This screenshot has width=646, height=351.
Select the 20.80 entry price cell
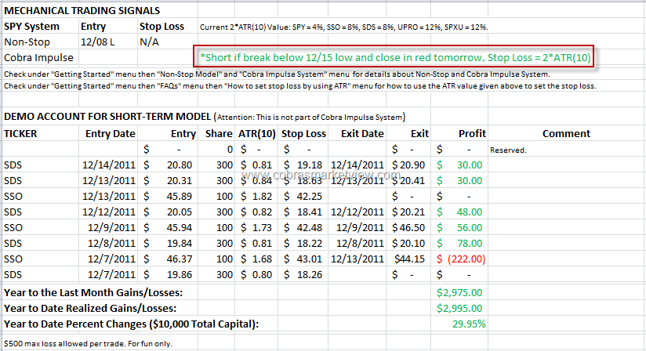coord(168,165)
